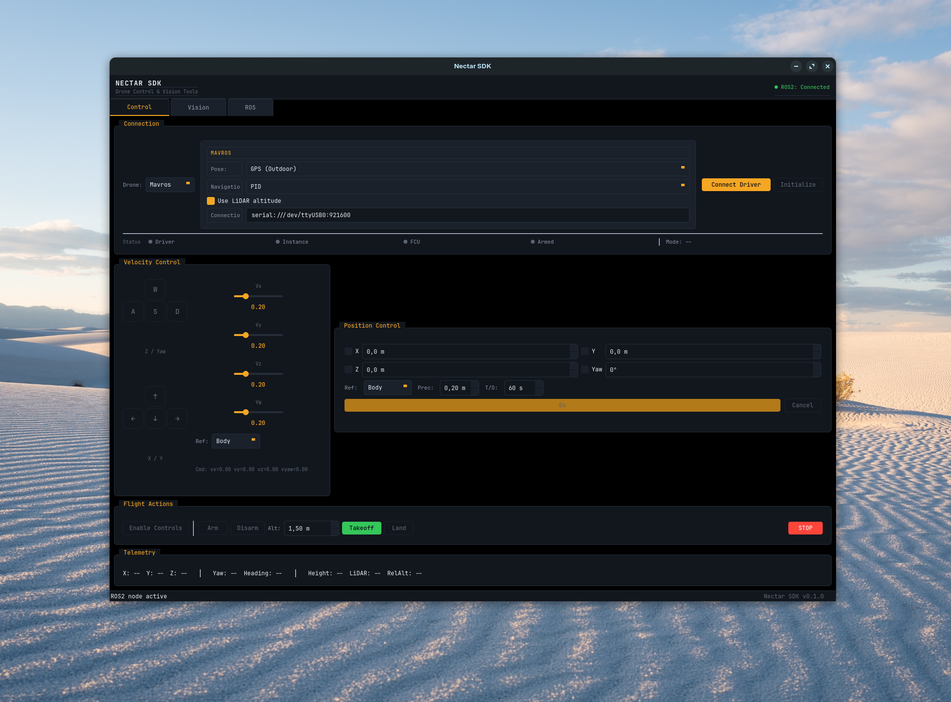The image size is (951, 702).
Task: Click the Alt 1,50 m field
Action: 311,529
